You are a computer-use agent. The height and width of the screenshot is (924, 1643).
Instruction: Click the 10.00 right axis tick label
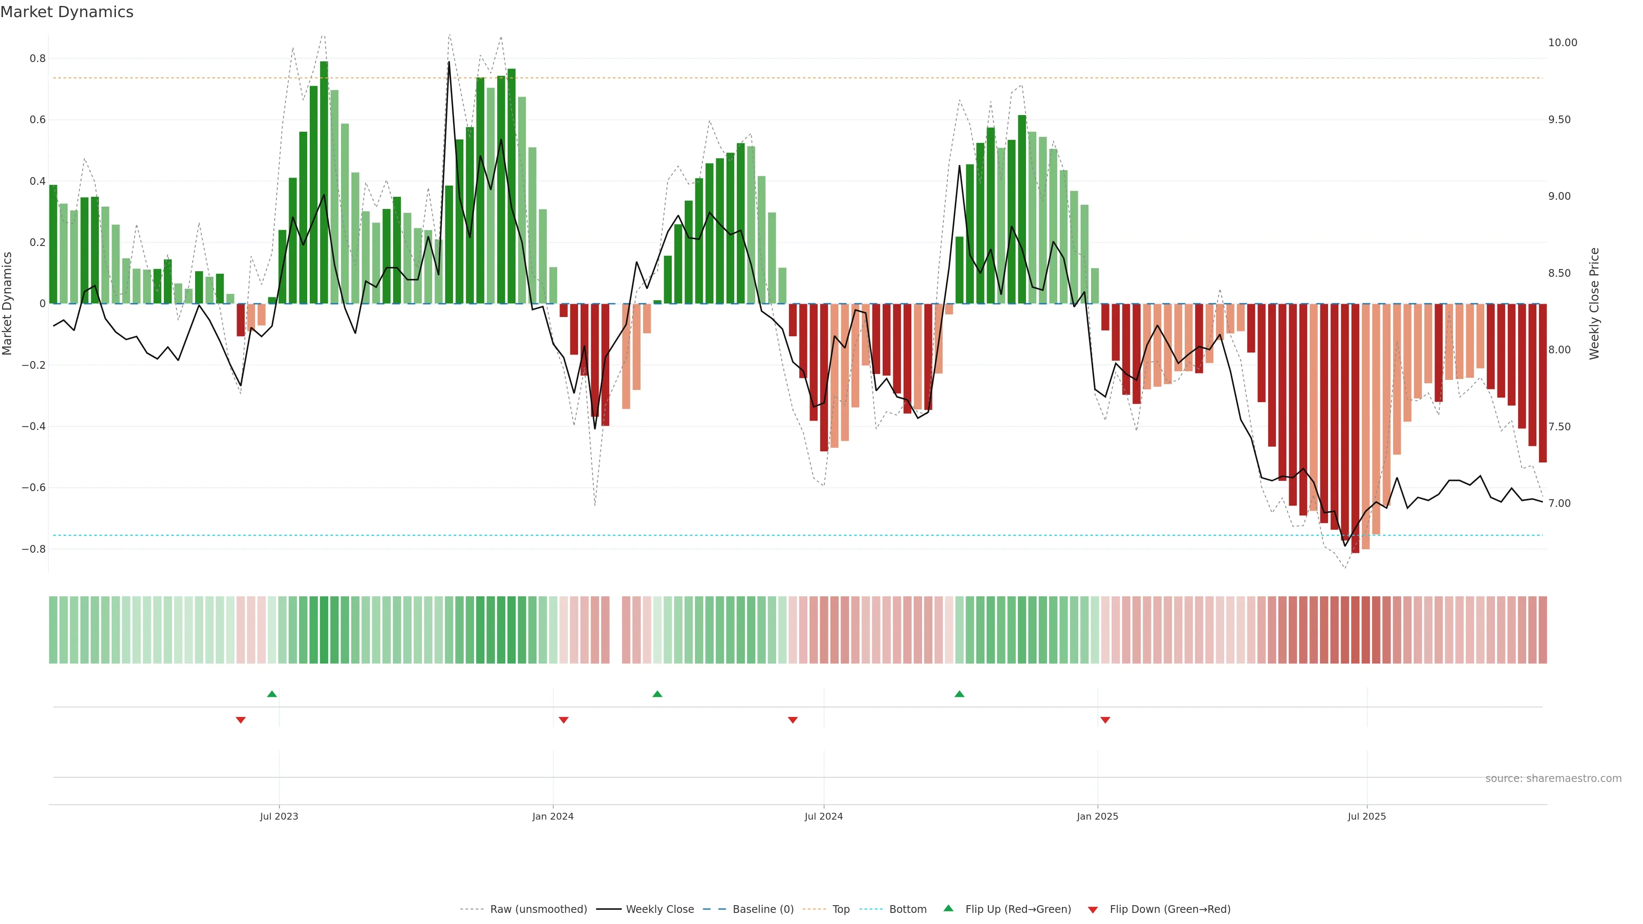pyautogui.click(x=1562, y=43)
